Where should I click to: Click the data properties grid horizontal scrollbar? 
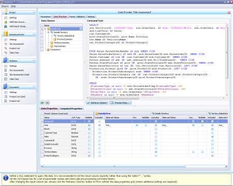coord(114,166)
